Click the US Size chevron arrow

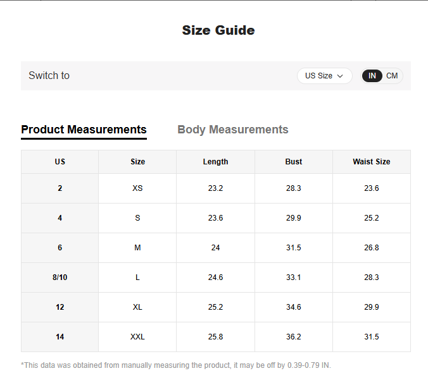tap(340, 76)
